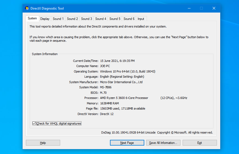The height and width of the screenshot is (154, 239).
Task: Minimize the DirectX Diagnostic Tool window
Action: point(189,8)
